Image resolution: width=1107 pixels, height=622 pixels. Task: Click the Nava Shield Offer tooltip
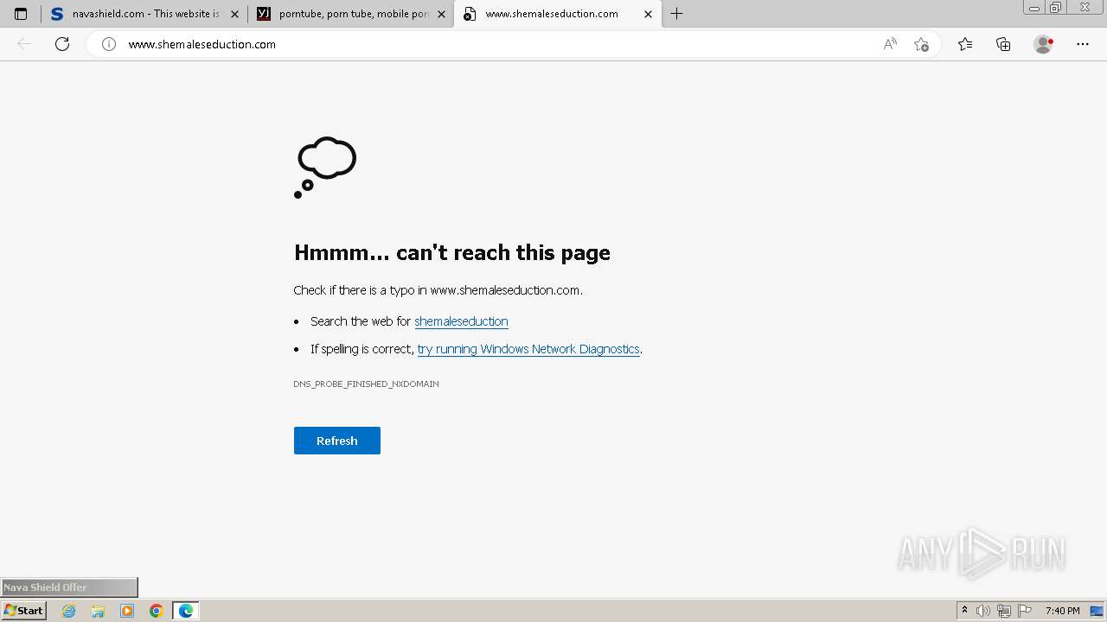click(x=69, y=587)
